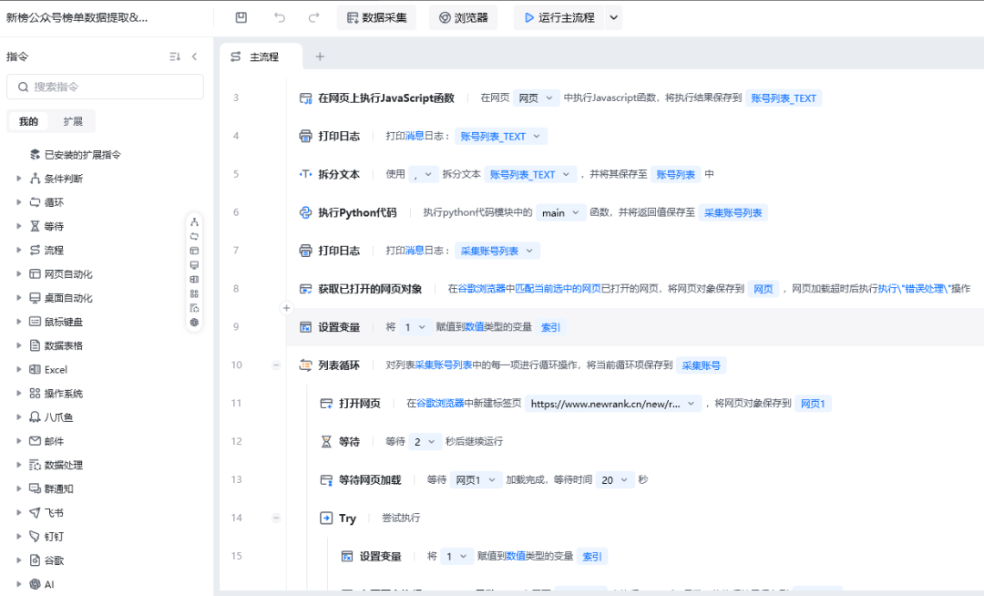Open the dropdown arrow beside 运行主流程

coord(614,17)
